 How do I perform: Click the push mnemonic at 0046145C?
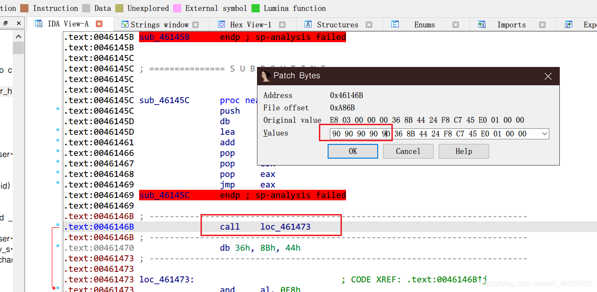[x=230, y=111]
